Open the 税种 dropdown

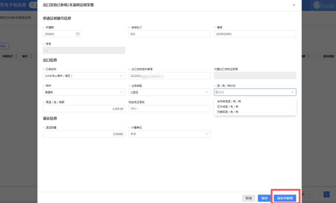coord(121,92)
